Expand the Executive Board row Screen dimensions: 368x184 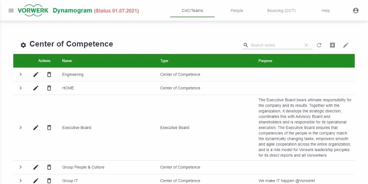click(21, 128)
